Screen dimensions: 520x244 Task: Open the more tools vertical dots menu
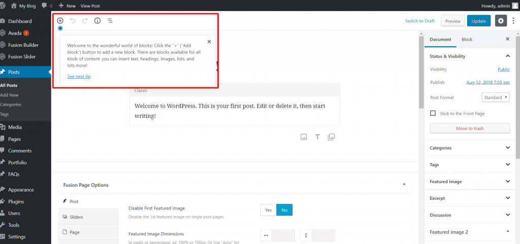(513, 20)
